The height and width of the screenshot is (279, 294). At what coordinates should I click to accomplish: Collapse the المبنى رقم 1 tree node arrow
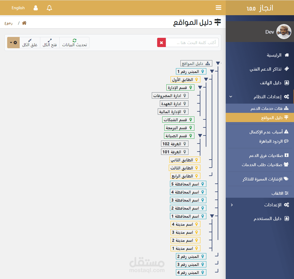[x=212, y=71]
